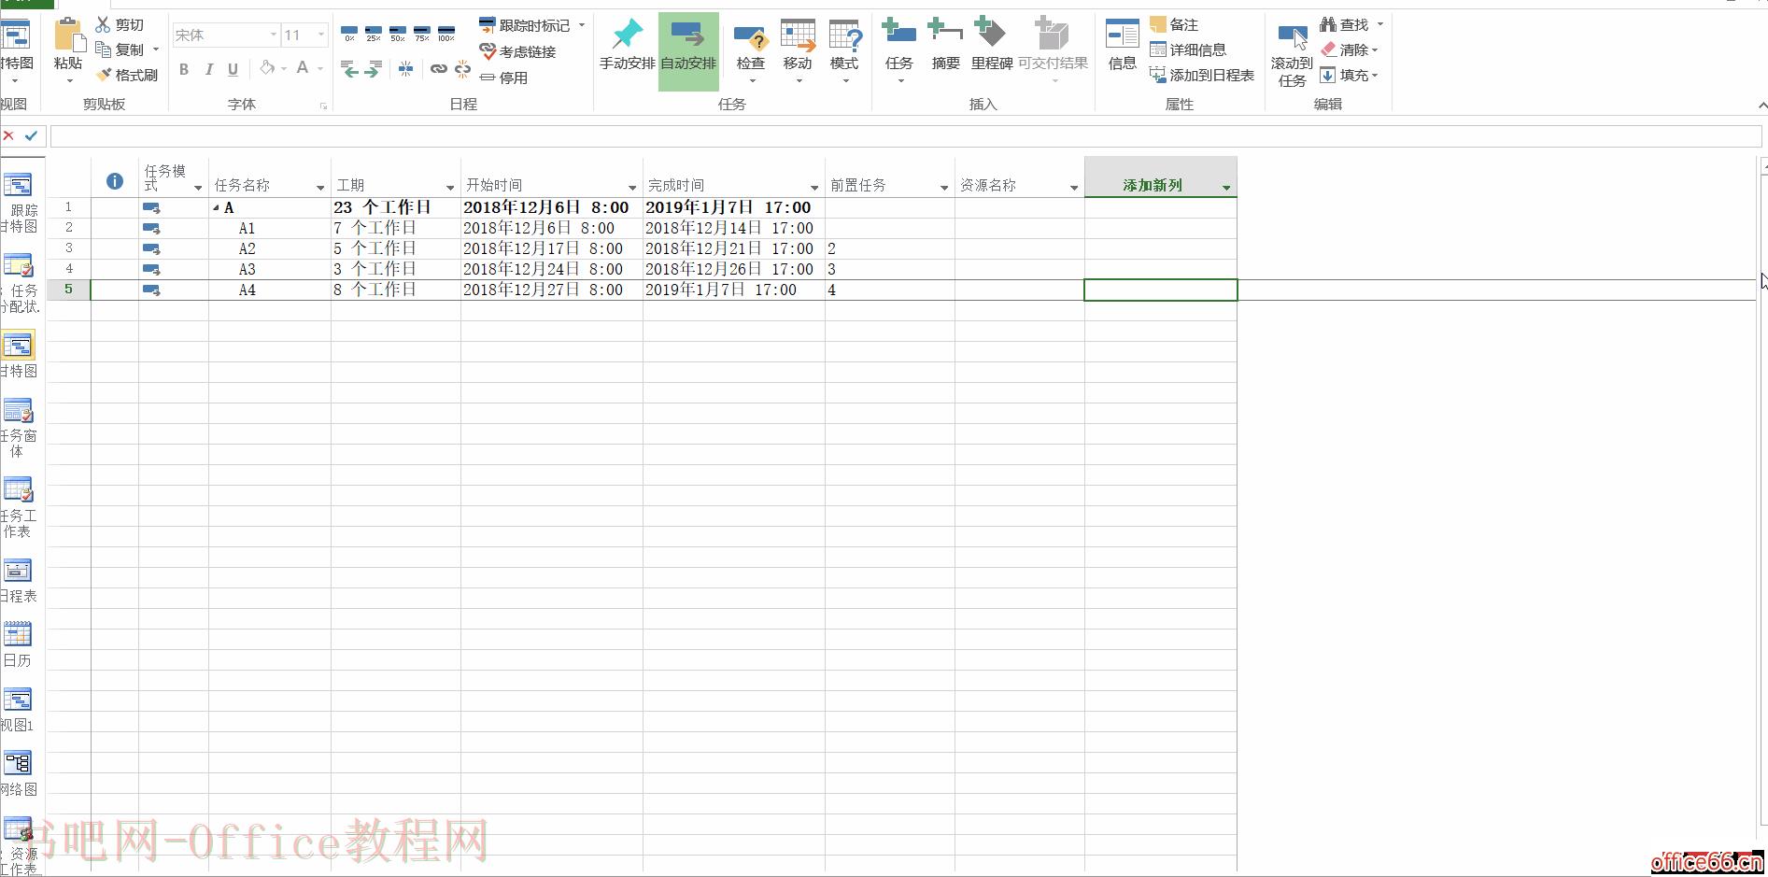Open the Font dialog launcher

click(323, 106)
